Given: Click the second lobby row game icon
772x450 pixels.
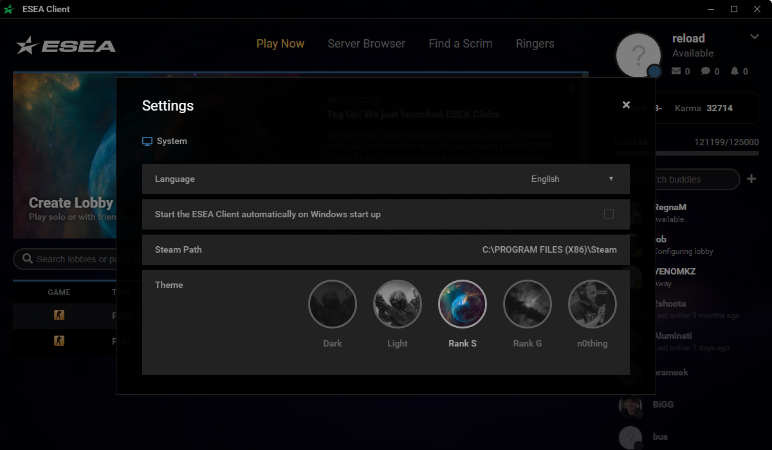Looking at the screenshot, I should [59, 341].
